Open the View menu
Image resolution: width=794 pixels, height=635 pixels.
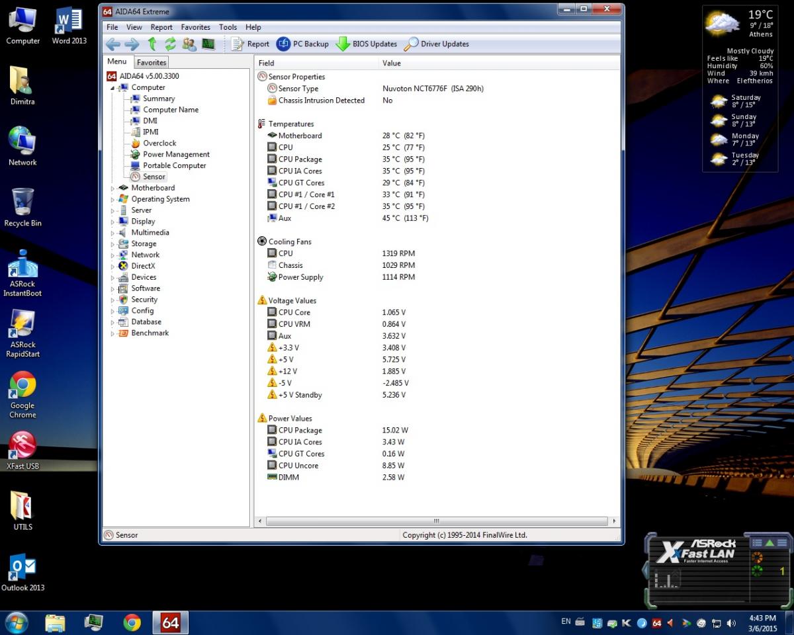pyautogui.click(x=134, y=27)
